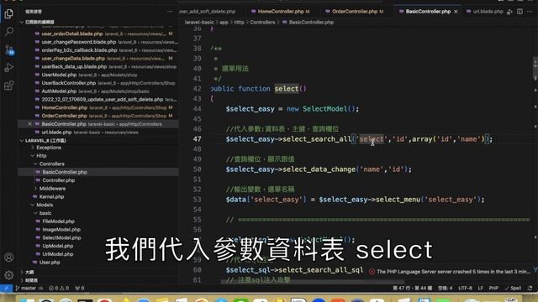538x302 pixels.
Task: Collapse the open editors section
Action: pos(22,22)
